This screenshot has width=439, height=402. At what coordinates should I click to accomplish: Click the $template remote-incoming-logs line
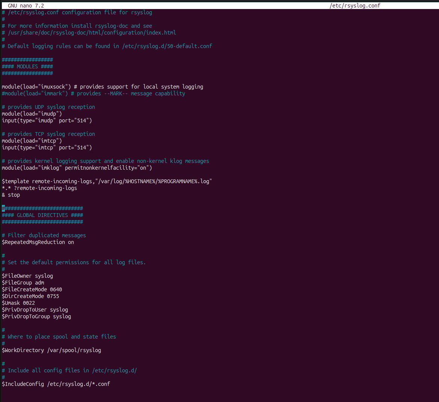107,181
